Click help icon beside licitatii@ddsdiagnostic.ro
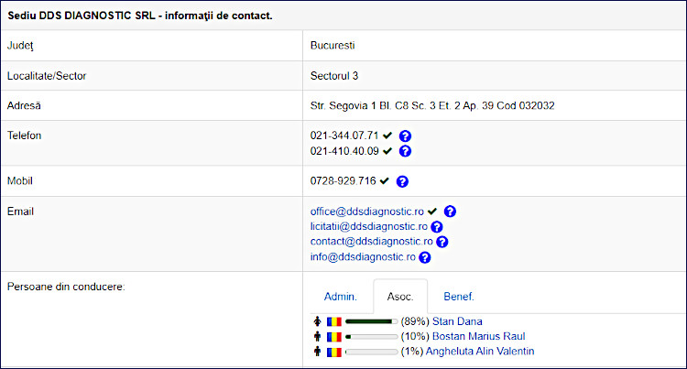The width and height of the screenshot is (687, 369). (437, 227)
